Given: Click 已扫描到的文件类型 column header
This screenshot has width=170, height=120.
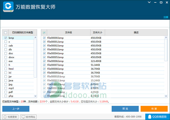Looking at the screenshot, I should [23, 32].
